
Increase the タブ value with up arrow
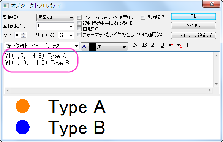[24, 34]
